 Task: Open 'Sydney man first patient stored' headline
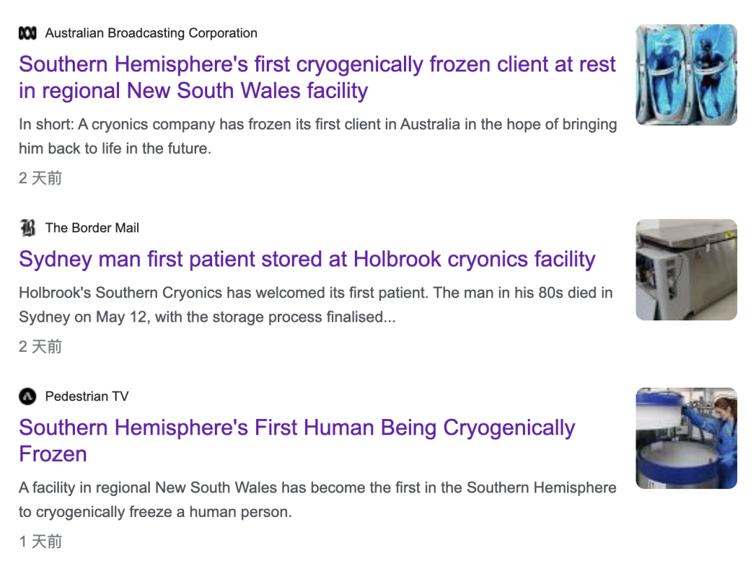307,259
